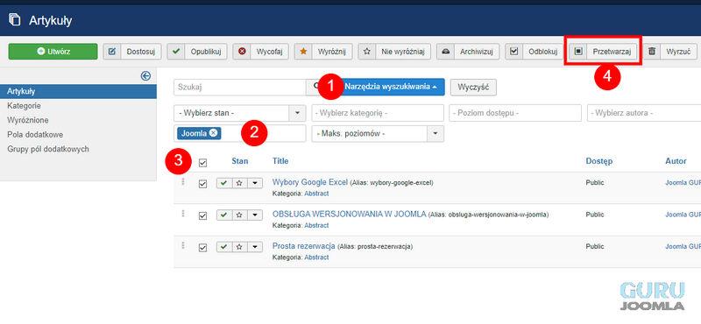Click the Archiwizuj button
The image size is (701, 324).
pos(468,52)
